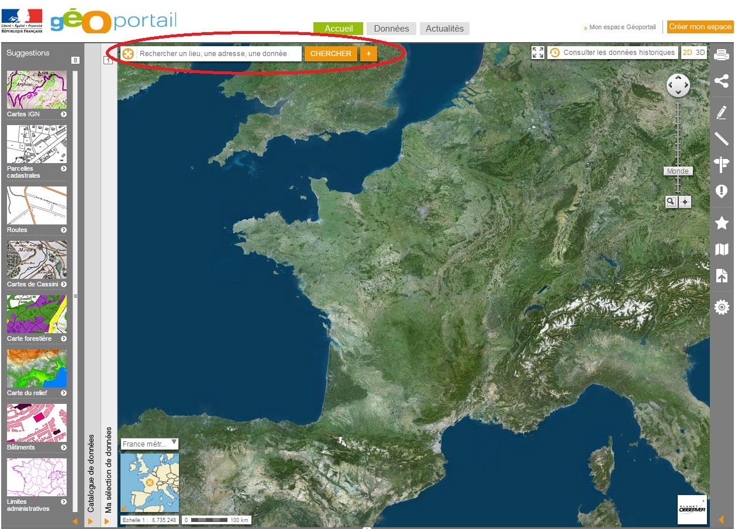Open the share tool
This screenshot has width=735, height=529.
click(722, 81)
